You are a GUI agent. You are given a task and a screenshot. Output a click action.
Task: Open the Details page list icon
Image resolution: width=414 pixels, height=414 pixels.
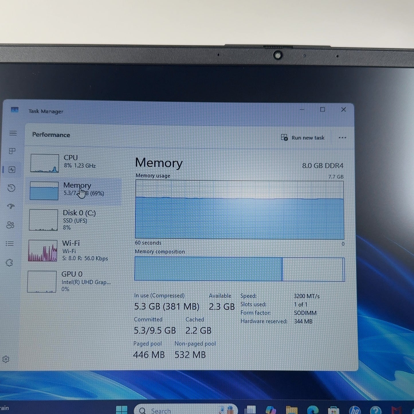[x=10, y=244]
